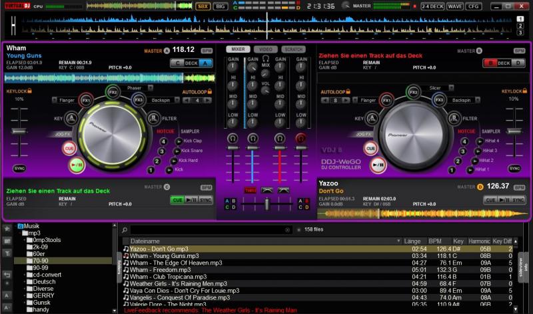This screenshot has height=314, width=533.
Task: Click the SBX button in top bar
Action: coord(203,6)
